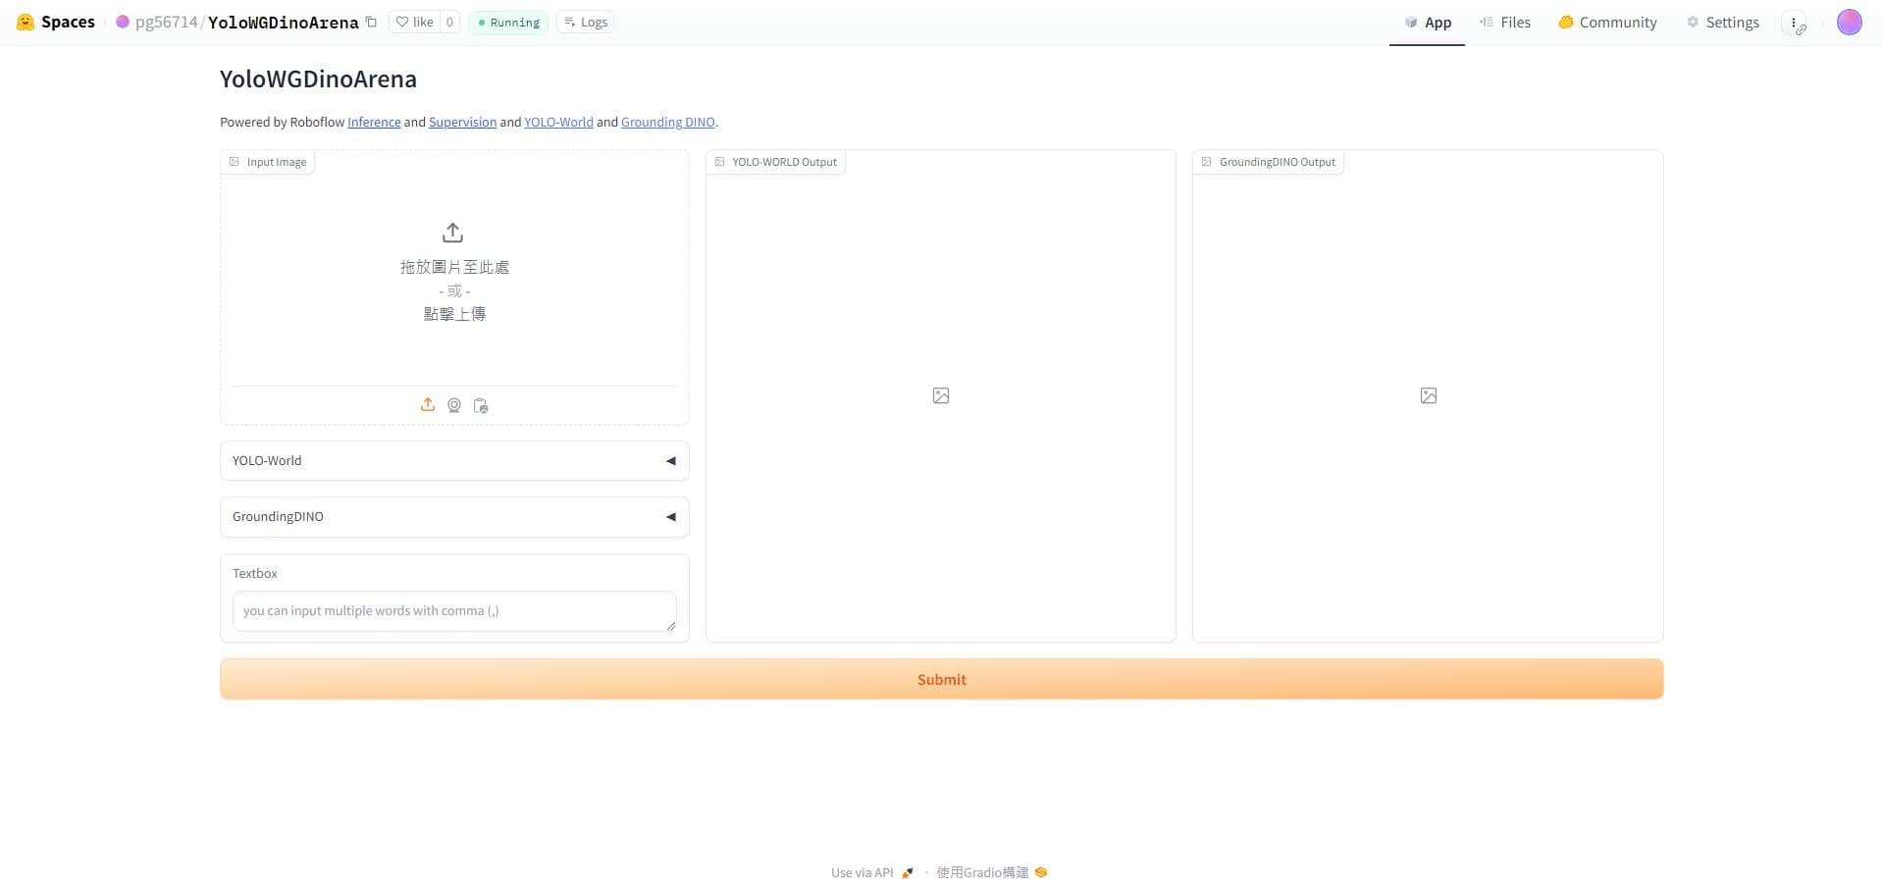The height and width of the screenshot is (886, 1883).
Task: Click the Running status badge
Action: point(508,23)
